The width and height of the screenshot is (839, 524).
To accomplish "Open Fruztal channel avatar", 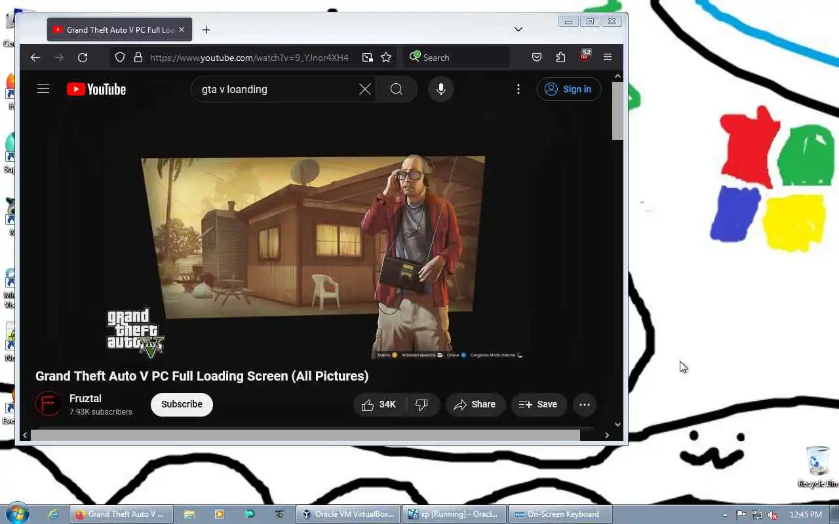I will point(49,404).
